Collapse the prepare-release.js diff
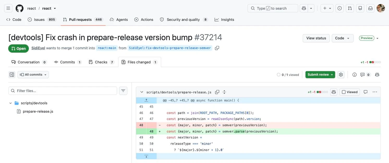The width and height of the screenshot is (389, 163). coord(142,92)
